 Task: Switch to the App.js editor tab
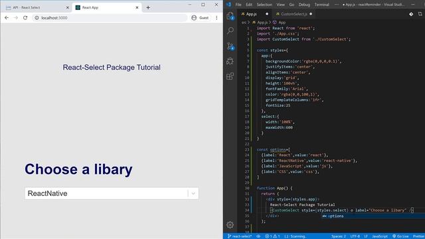(x=251, y=14)
